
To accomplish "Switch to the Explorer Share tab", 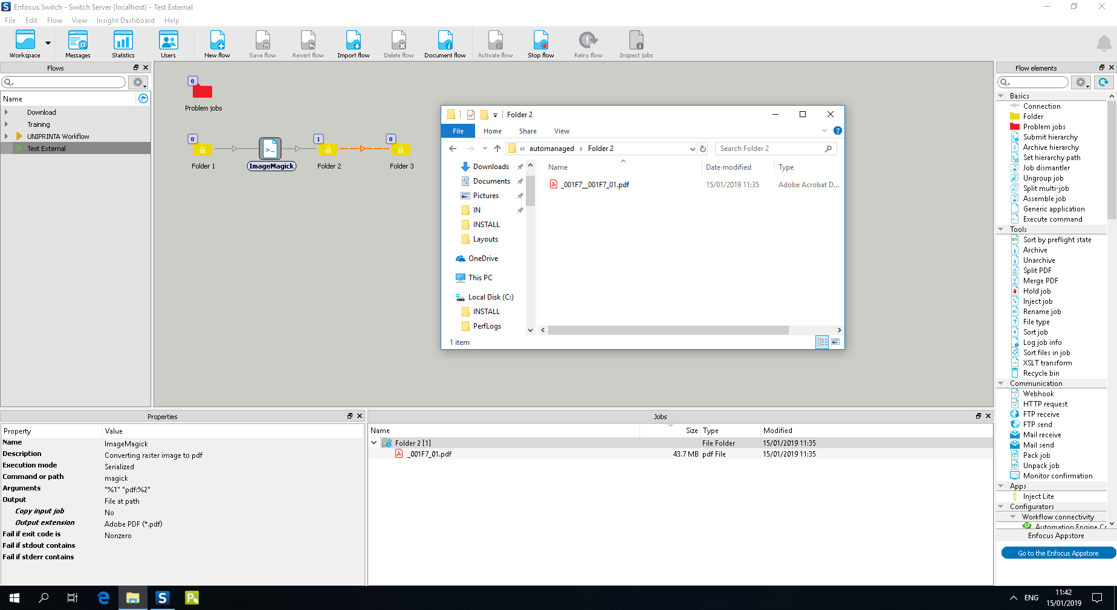I will pos(528,131).
